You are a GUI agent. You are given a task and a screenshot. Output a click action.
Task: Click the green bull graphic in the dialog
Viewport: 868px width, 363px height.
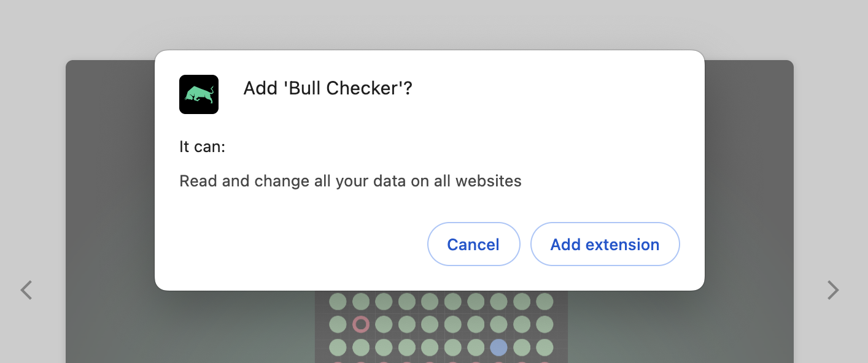[x=198, y=93]
